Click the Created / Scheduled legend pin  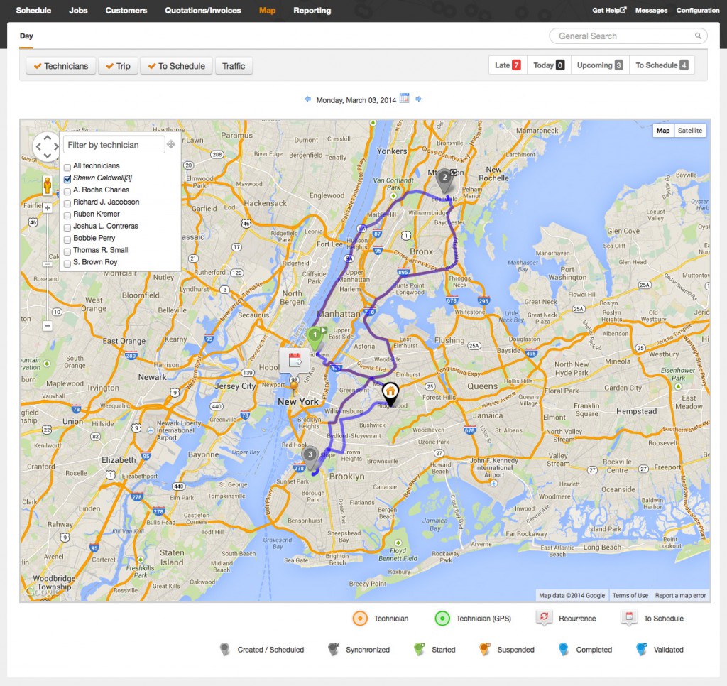(x=225, y=649)
